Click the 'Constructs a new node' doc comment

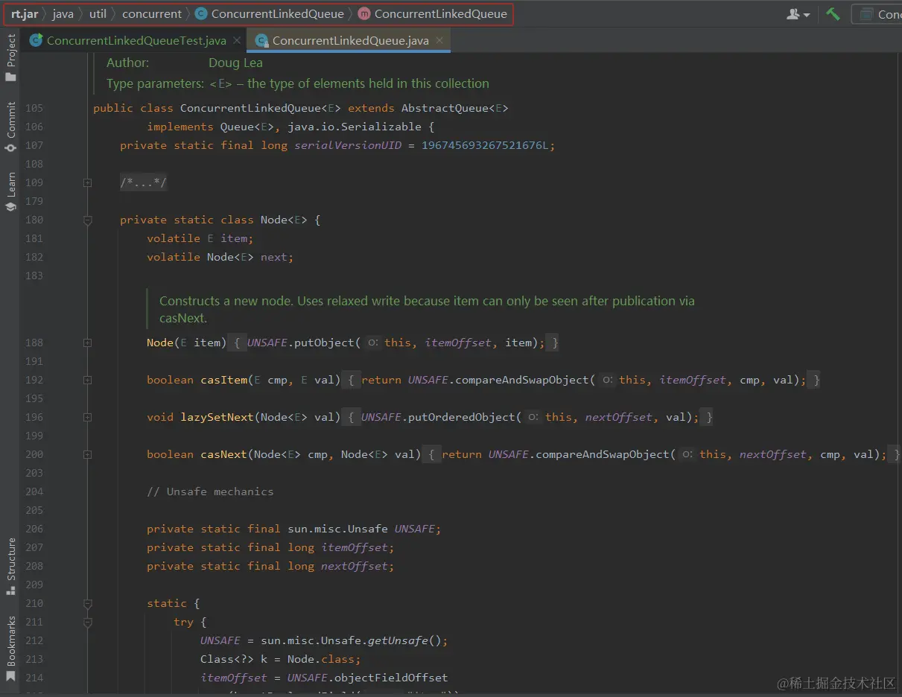pyautogui.click(x=427, y=309)
